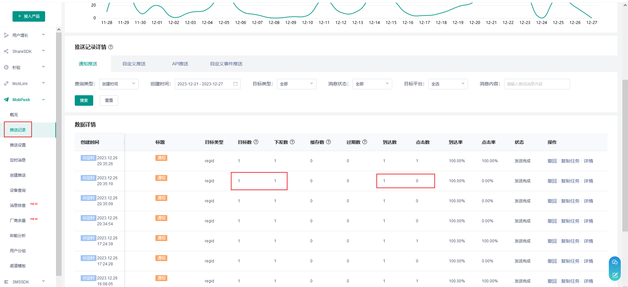Screen dimensions: 628x287
Task: Click the 秒验 sidebar icon
Action: (x=6, y=67)
